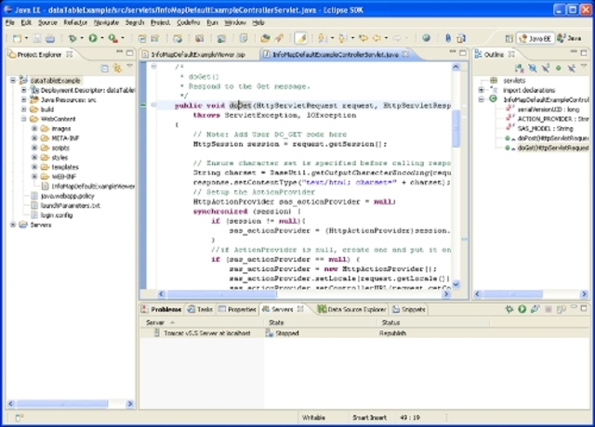Start the server from the Servers view toolbar
The width and height of the screenshot is (595, 427).
pos(522,309)
